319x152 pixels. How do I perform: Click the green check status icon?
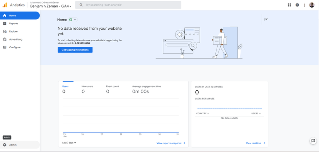pos(71,20)
